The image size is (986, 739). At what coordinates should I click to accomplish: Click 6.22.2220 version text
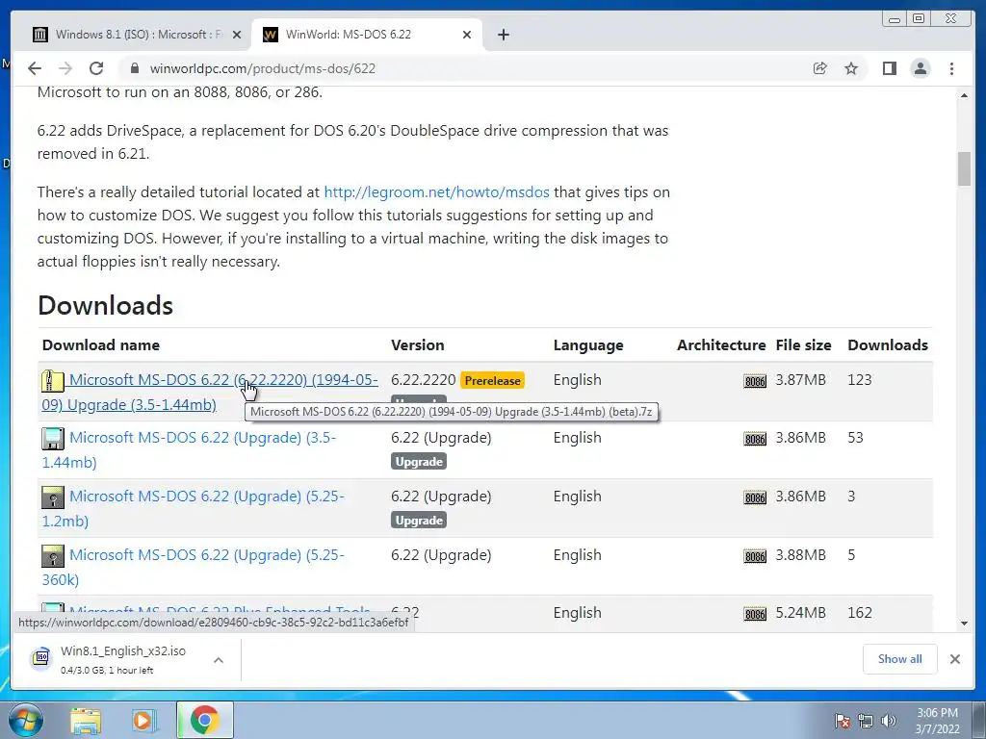click(x=424, y=380)
